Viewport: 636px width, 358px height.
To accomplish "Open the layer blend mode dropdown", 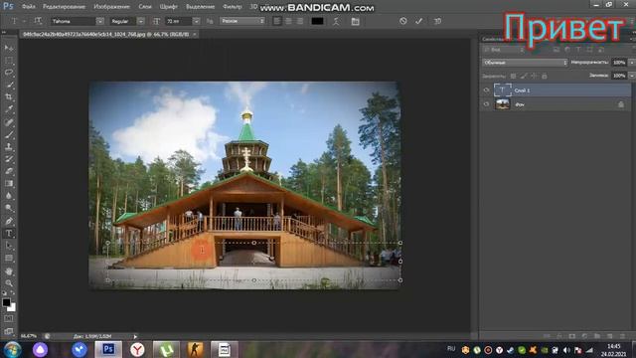I will point(525,63).
